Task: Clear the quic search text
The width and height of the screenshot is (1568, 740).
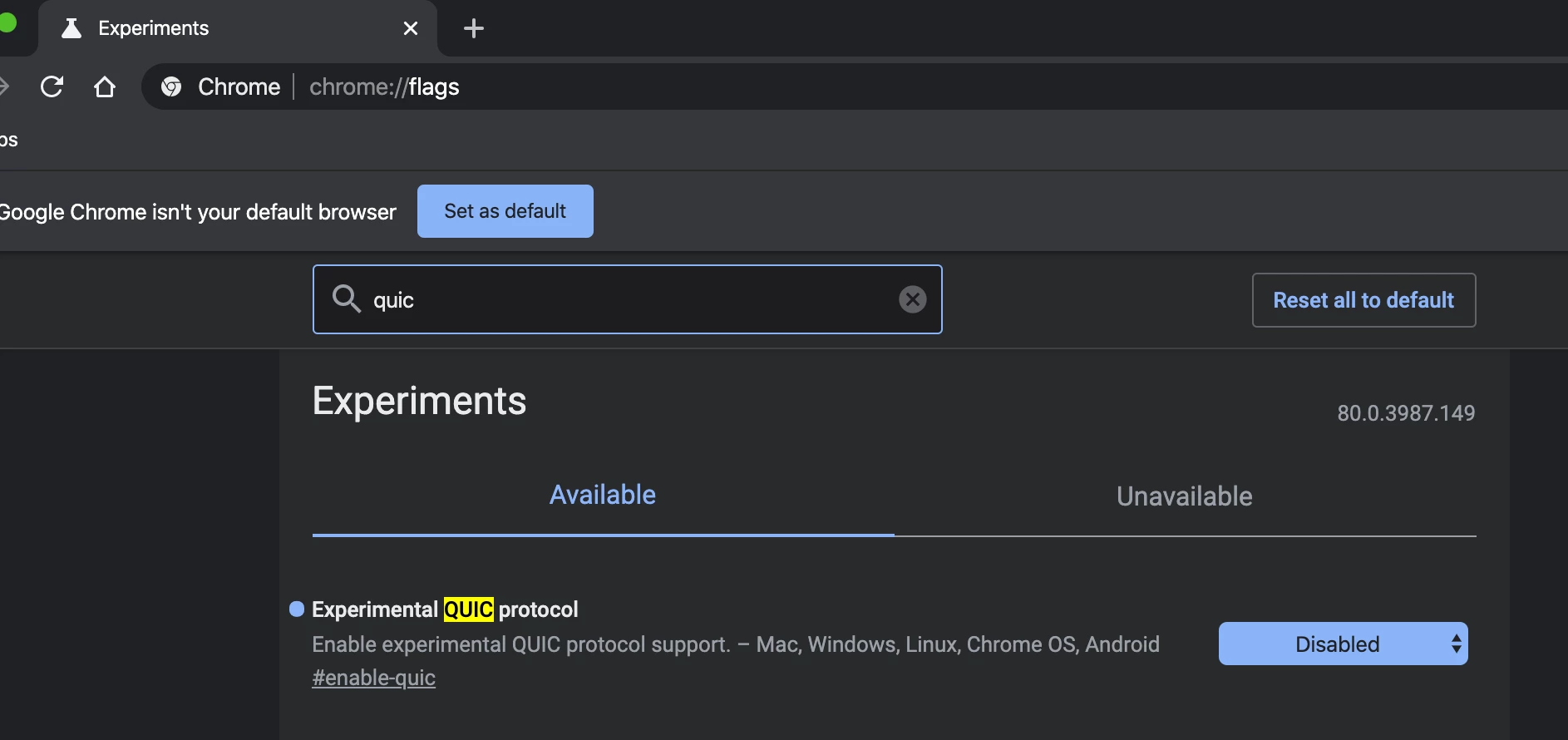Action: [912, 299]
